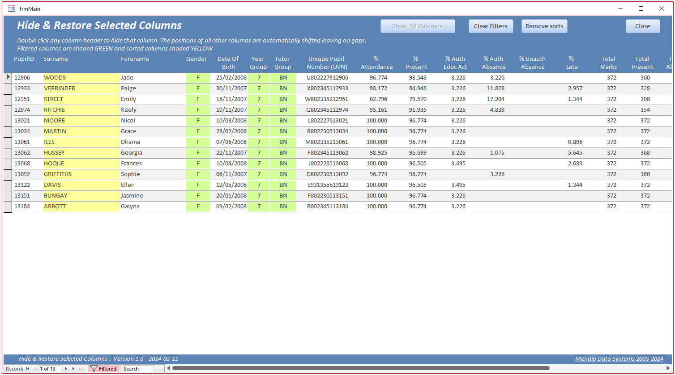
Task: Toggle the Filtered indicator button
Action: [104, 369]
